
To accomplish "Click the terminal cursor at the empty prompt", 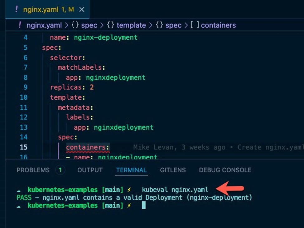I will click(143, 205).
